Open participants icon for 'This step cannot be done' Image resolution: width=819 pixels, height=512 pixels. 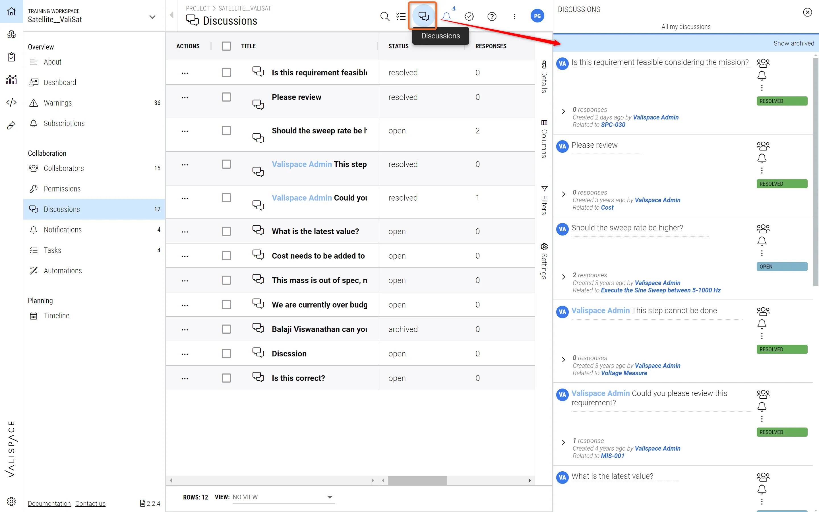tap(763, 311)
